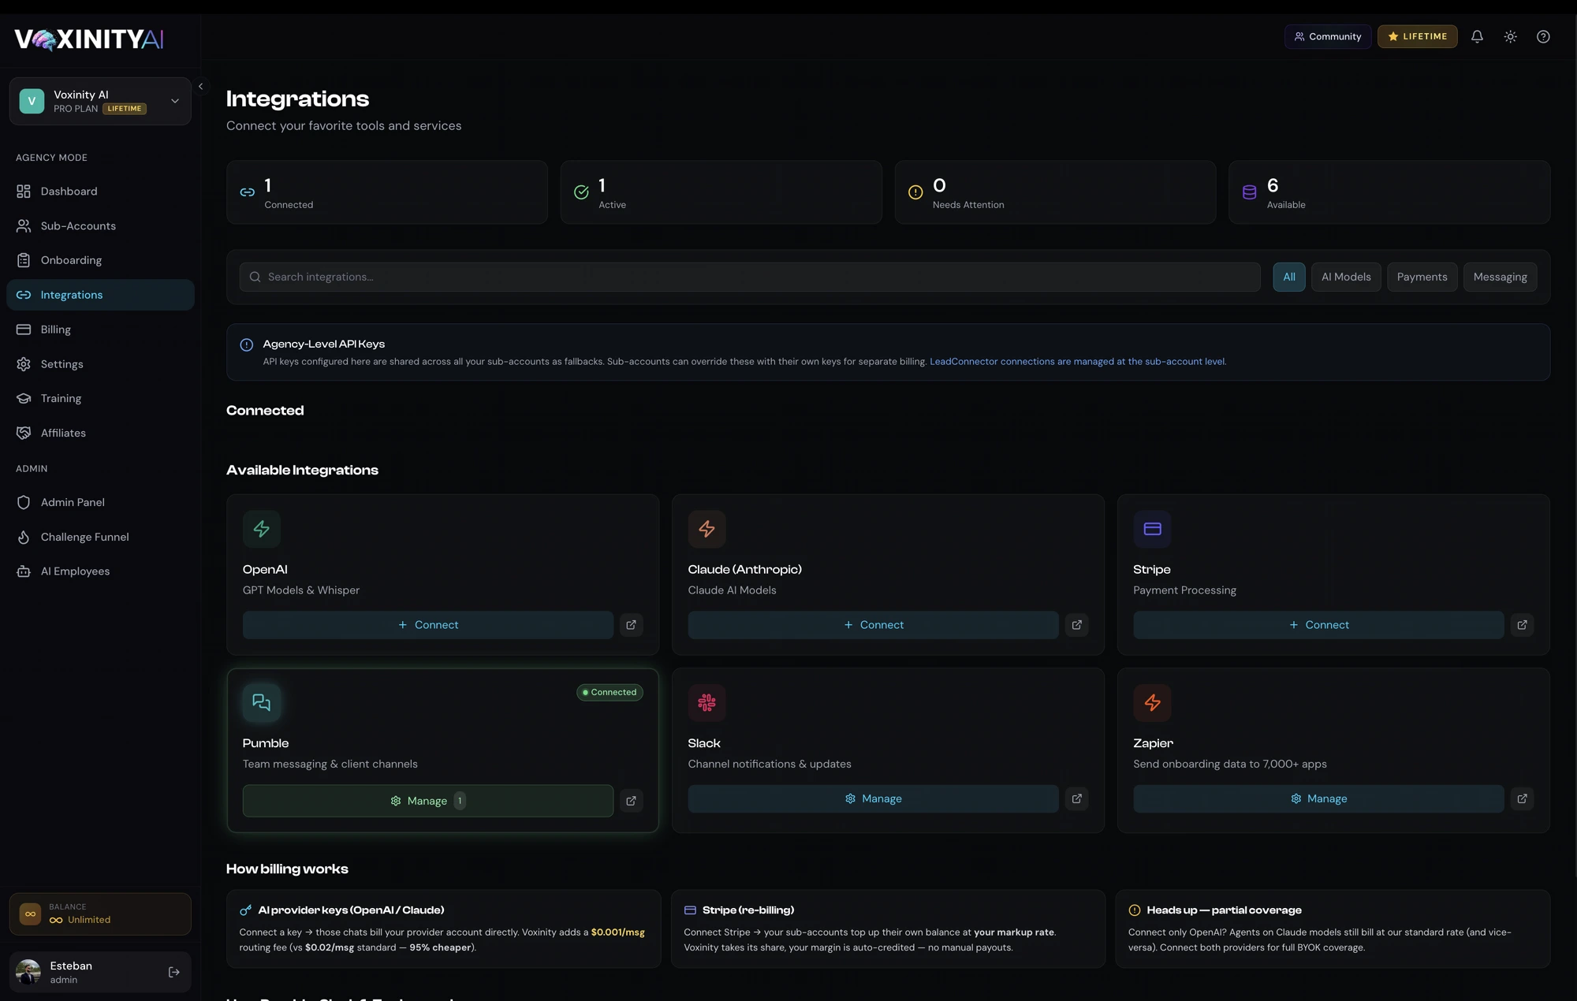Click the Available database icon
This screenshot has height=1001, width=1577.
(1249, 192)
